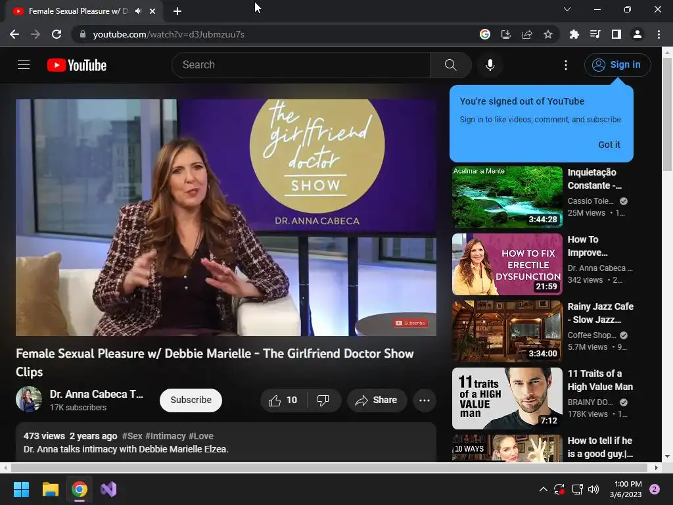
Task: Close the Female Sexual Pleasure browser tab
Action: 152,11
